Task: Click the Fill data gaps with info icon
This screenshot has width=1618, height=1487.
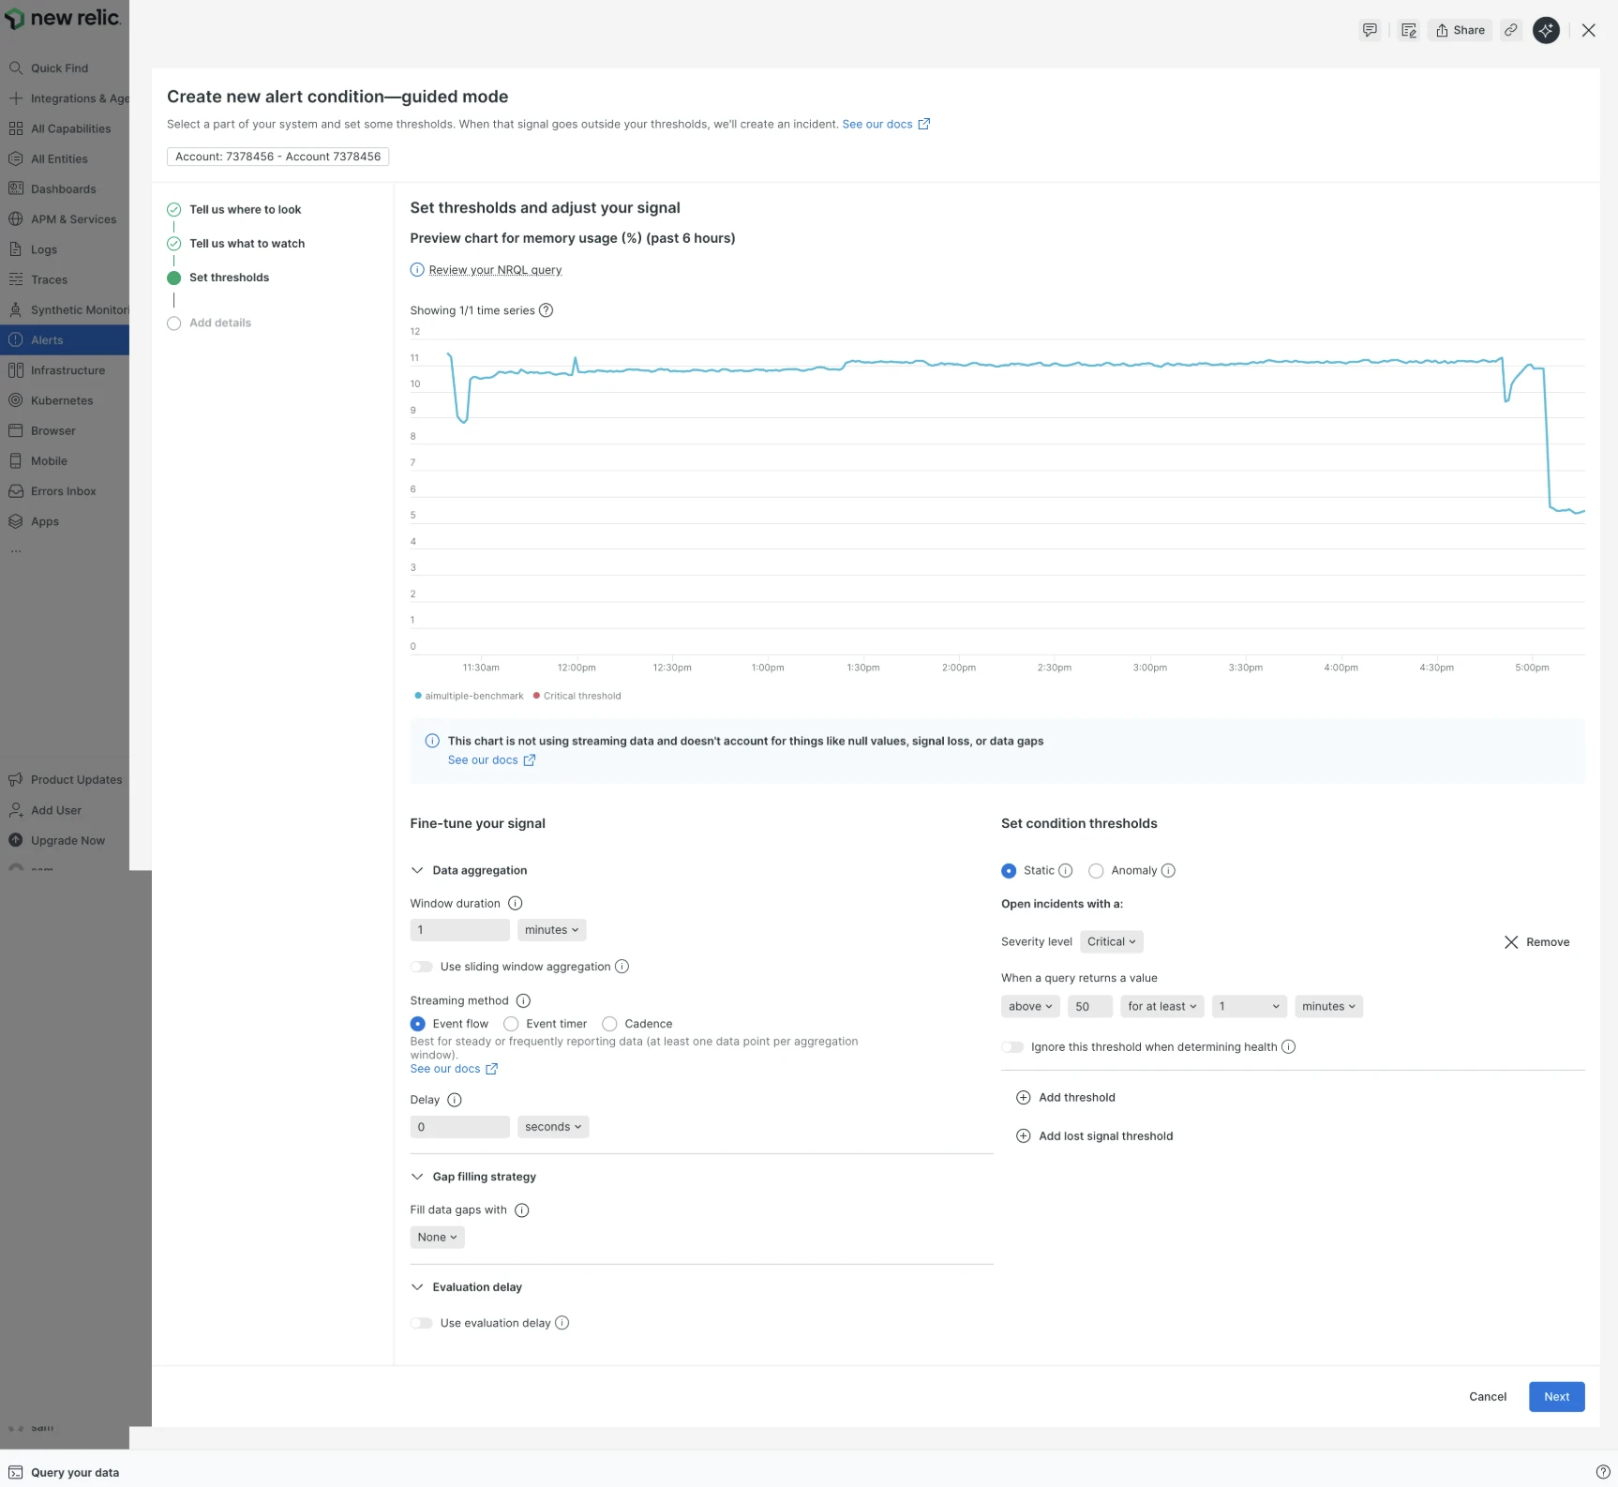Action: [522, 1210]
